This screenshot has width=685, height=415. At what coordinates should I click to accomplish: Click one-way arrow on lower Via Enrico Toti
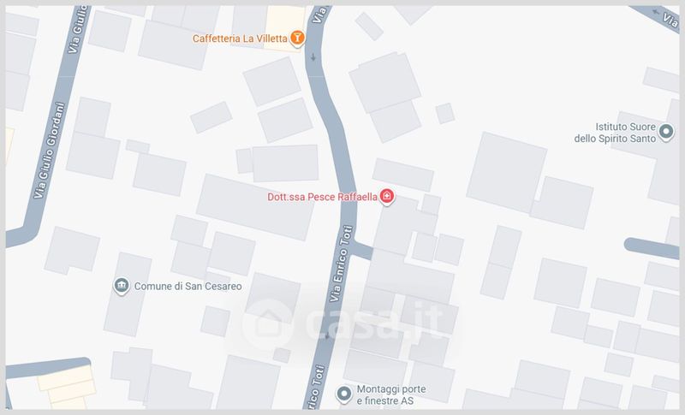click(327, 335)
